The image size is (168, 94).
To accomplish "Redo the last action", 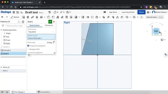I will tap(7, 17).
